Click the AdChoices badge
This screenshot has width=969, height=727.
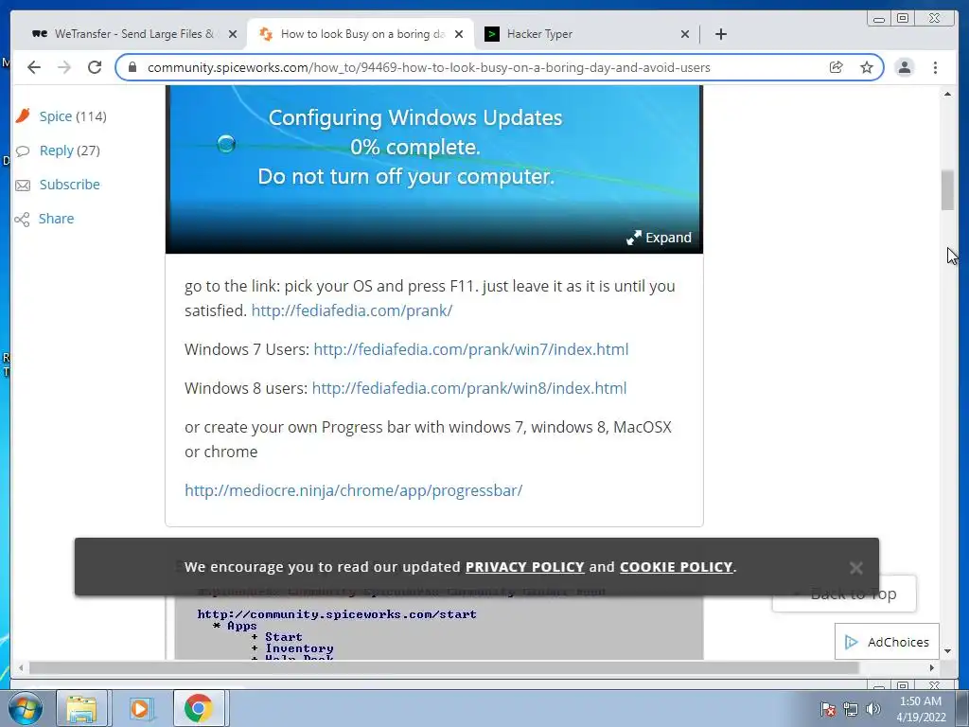(887, 642)
